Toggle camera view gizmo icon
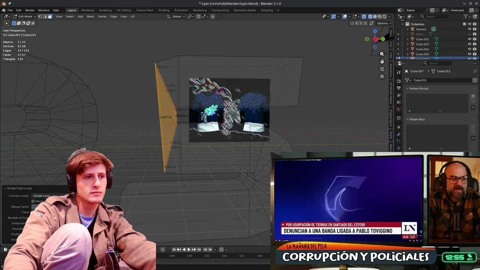The width and height of the screenshot is (480, 270). (x=382, y=69)
